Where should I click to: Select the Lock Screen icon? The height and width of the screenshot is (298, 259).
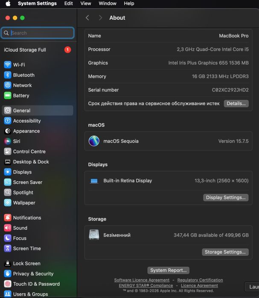point(8,263)
